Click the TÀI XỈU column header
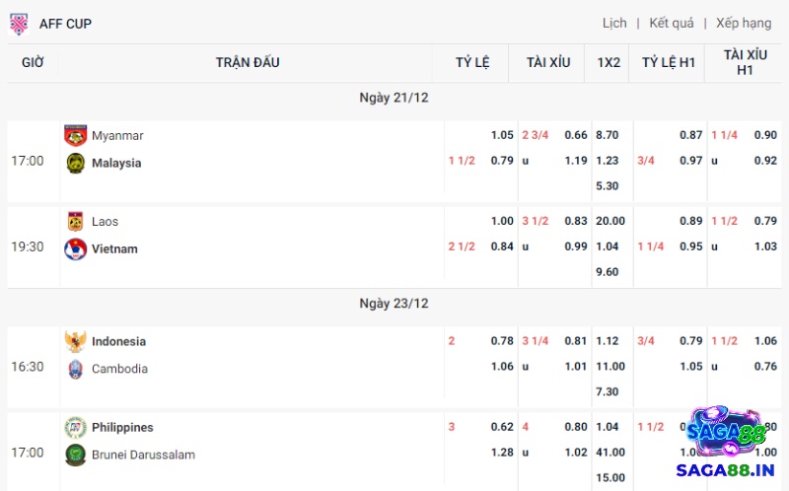Viewport: 789px width, 491px height. 548,62
